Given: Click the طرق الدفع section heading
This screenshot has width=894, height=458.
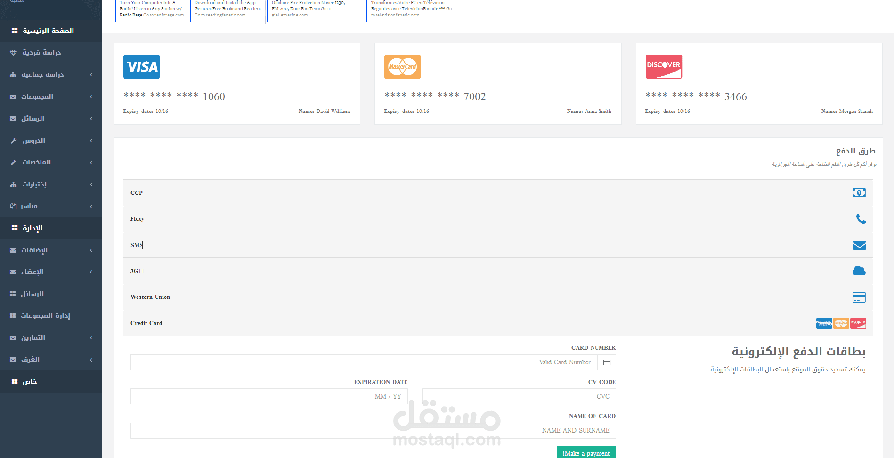Looking at the screenshot, I should 855,151.
